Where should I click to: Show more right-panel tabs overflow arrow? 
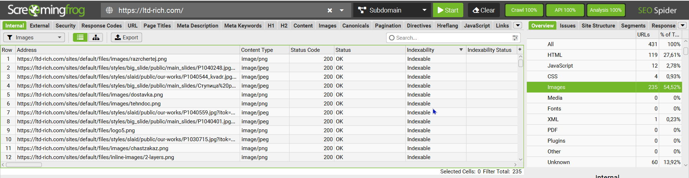click(x=683, y=25)
